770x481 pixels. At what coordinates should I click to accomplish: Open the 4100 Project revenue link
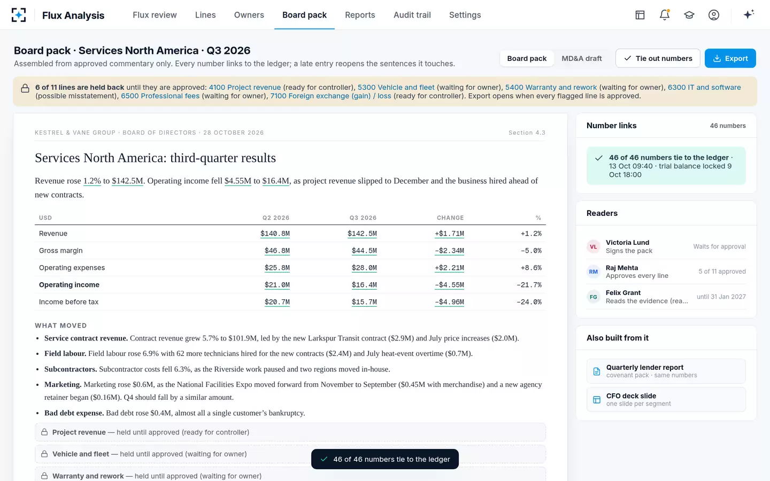pyautogui.click(x=245, y=87)
